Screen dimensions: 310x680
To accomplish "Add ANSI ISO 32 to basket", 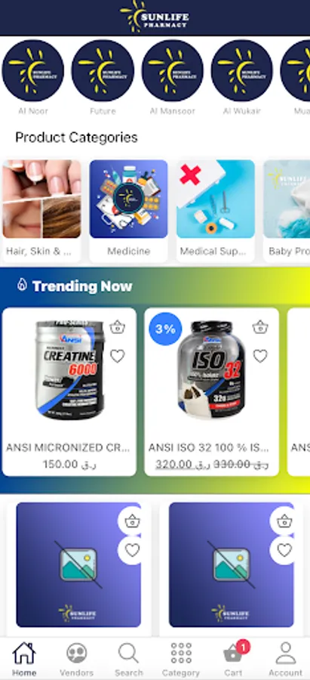I will [x=259, y=327].
